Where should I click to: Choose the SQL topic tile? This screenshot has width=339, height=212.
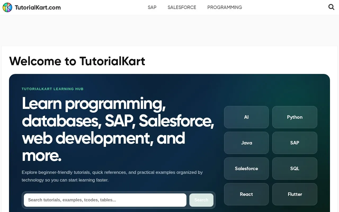pos(295,169)
